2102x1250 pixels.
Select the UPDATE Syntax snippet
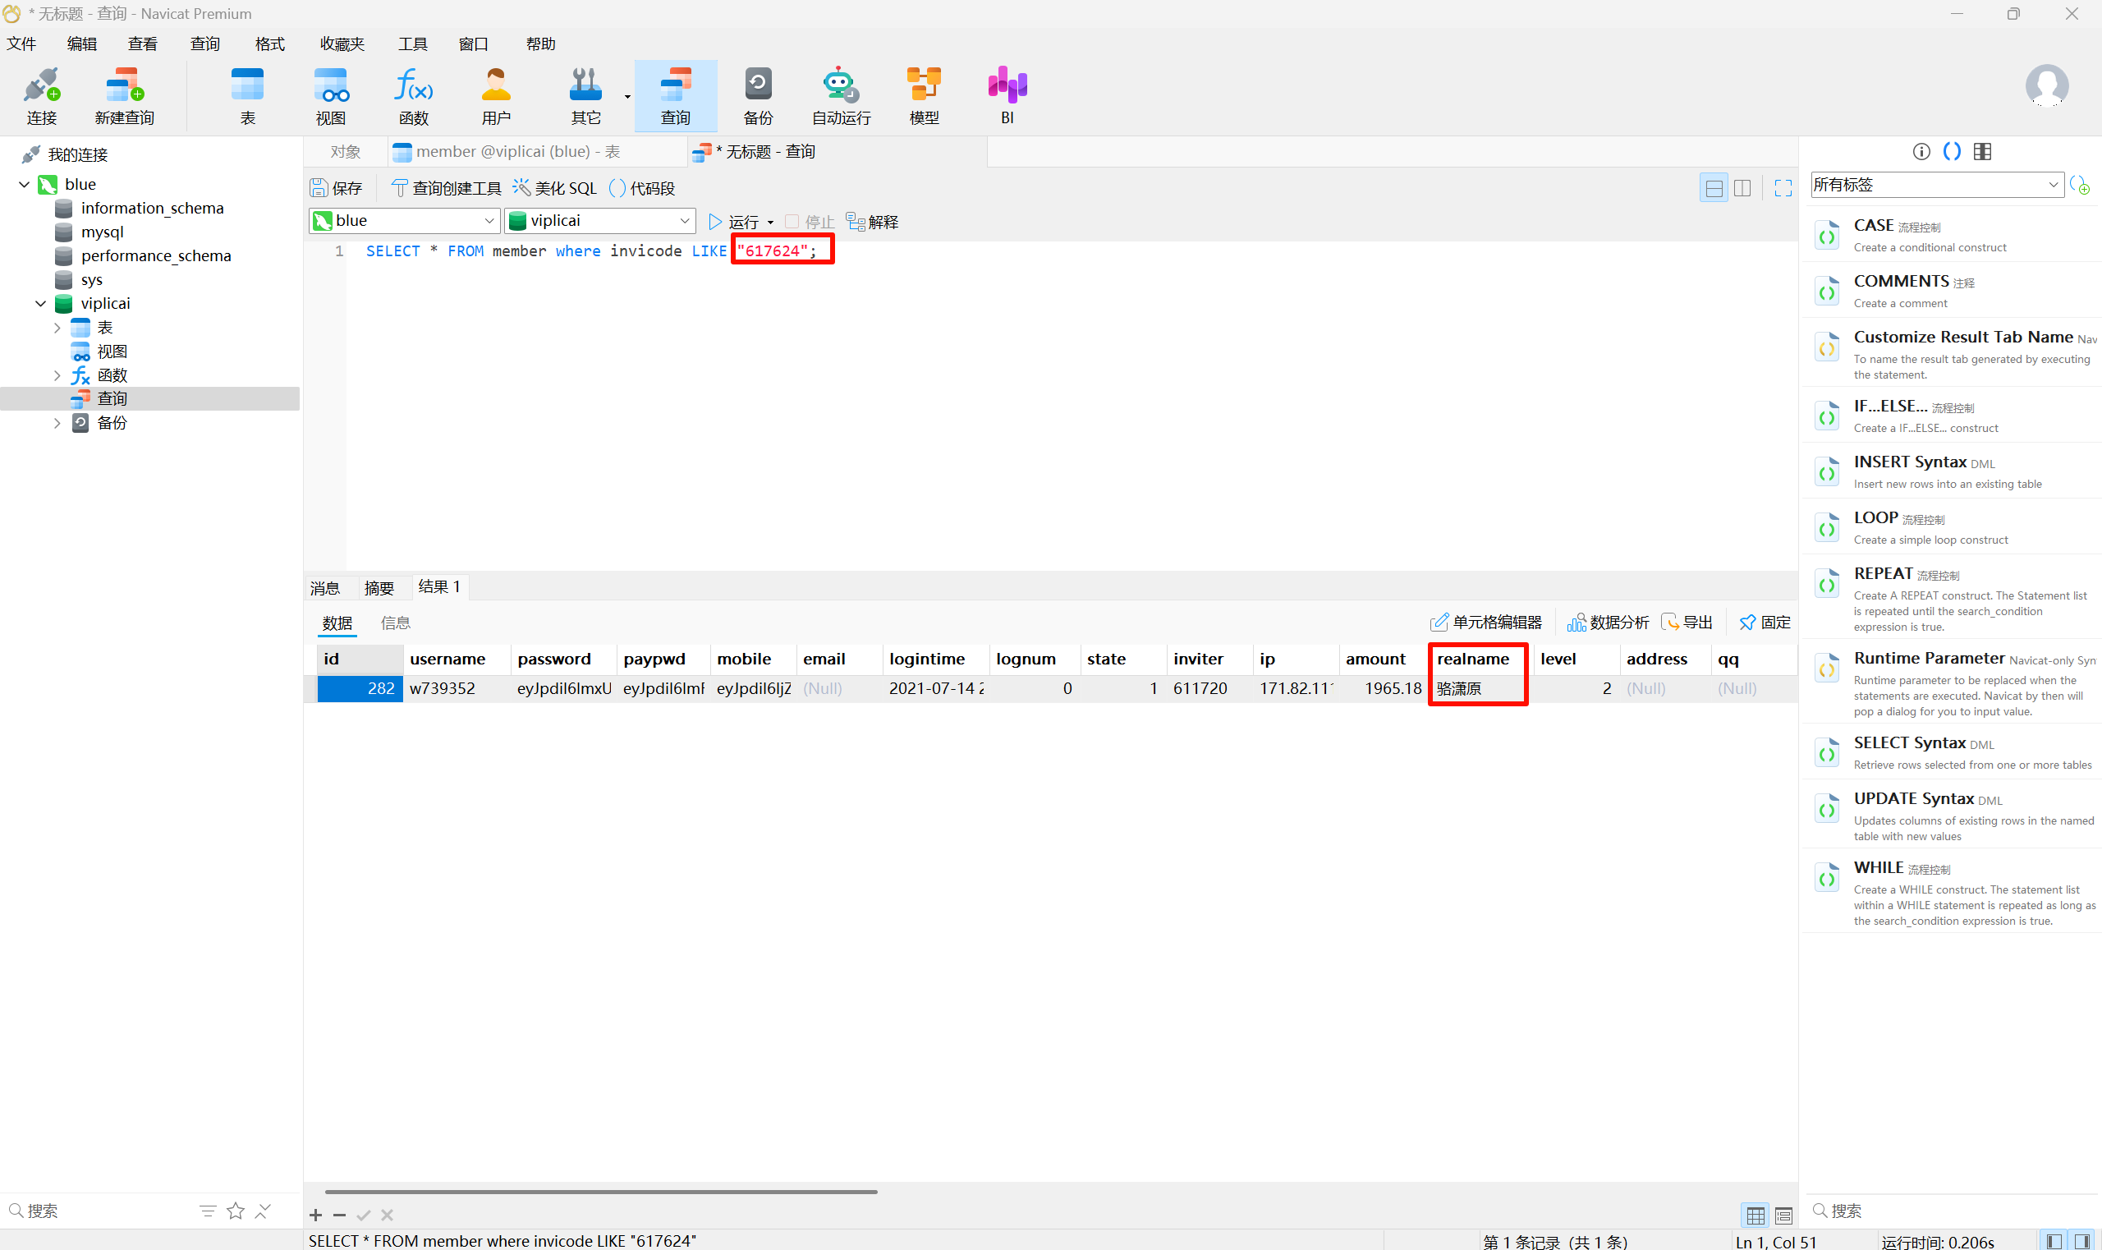pos(1950,816)
